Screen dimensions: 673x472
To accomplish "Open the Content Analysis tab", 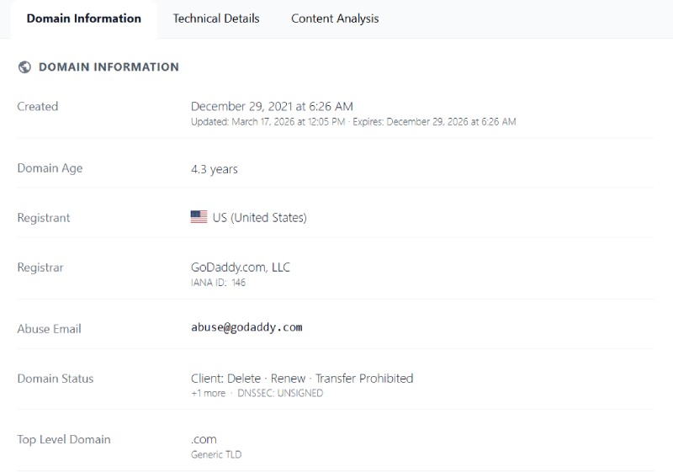I will click(335, 19).
